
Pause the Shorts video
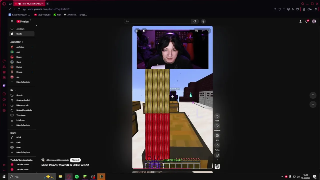coord(137,31)
